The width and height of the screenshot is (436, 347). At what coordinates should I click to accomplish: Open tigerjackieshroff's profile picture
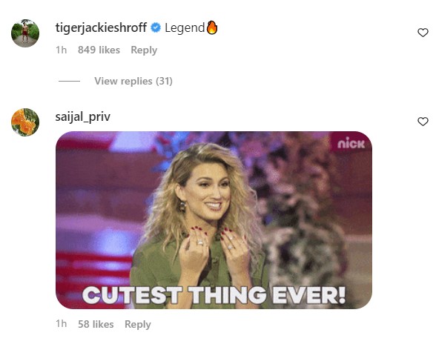[25, 33]
